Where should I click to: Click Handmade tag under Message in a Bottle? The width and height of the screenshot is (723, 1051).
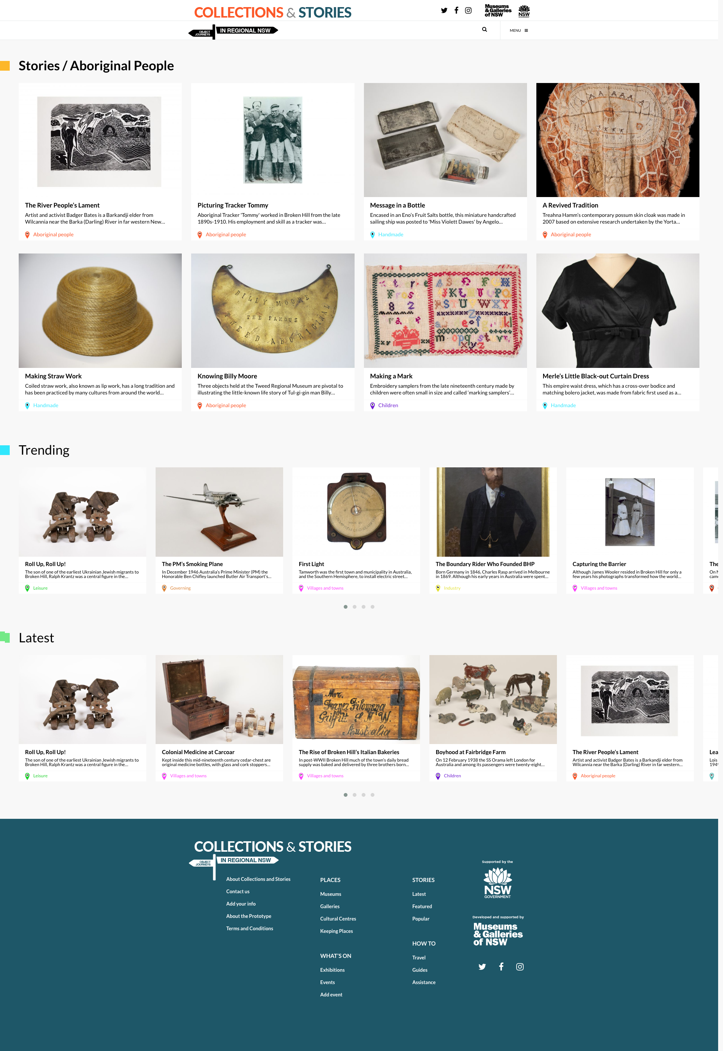(390, 234)
